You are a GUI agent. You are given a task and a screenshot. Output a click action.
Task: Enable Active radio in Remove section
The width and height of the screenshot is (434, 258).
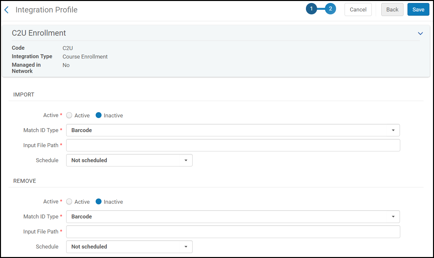69,202
